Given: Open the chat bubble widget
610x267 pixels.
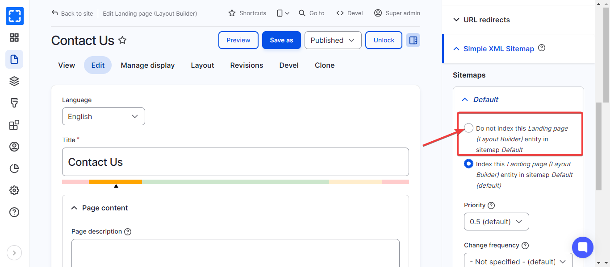Looking at the screenshot, I should [x=583, y=247].
